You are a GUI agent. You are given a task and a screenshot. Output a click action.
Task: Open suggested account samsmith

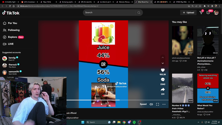(12, 73)
